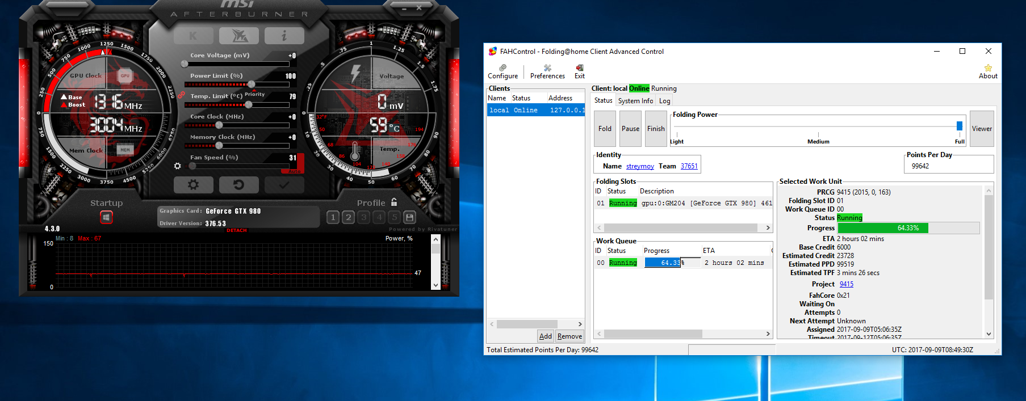Open FAHControl Preferences
Screen dimensions: 1026x401
click(547, 71)
